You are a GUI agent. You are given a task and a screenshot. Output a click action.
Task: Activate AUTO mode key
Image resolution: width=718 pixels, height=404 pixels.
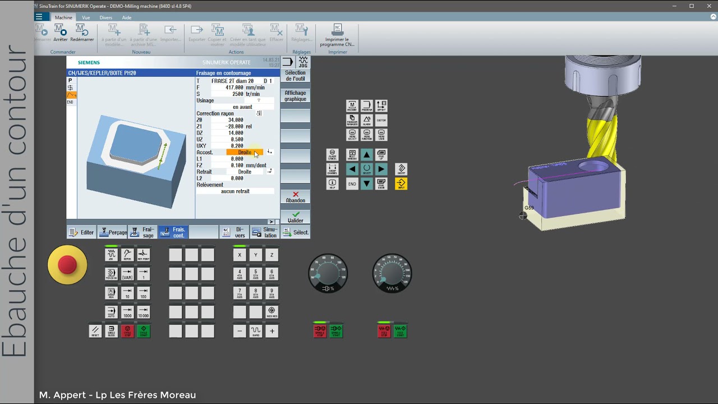point(111,312)
